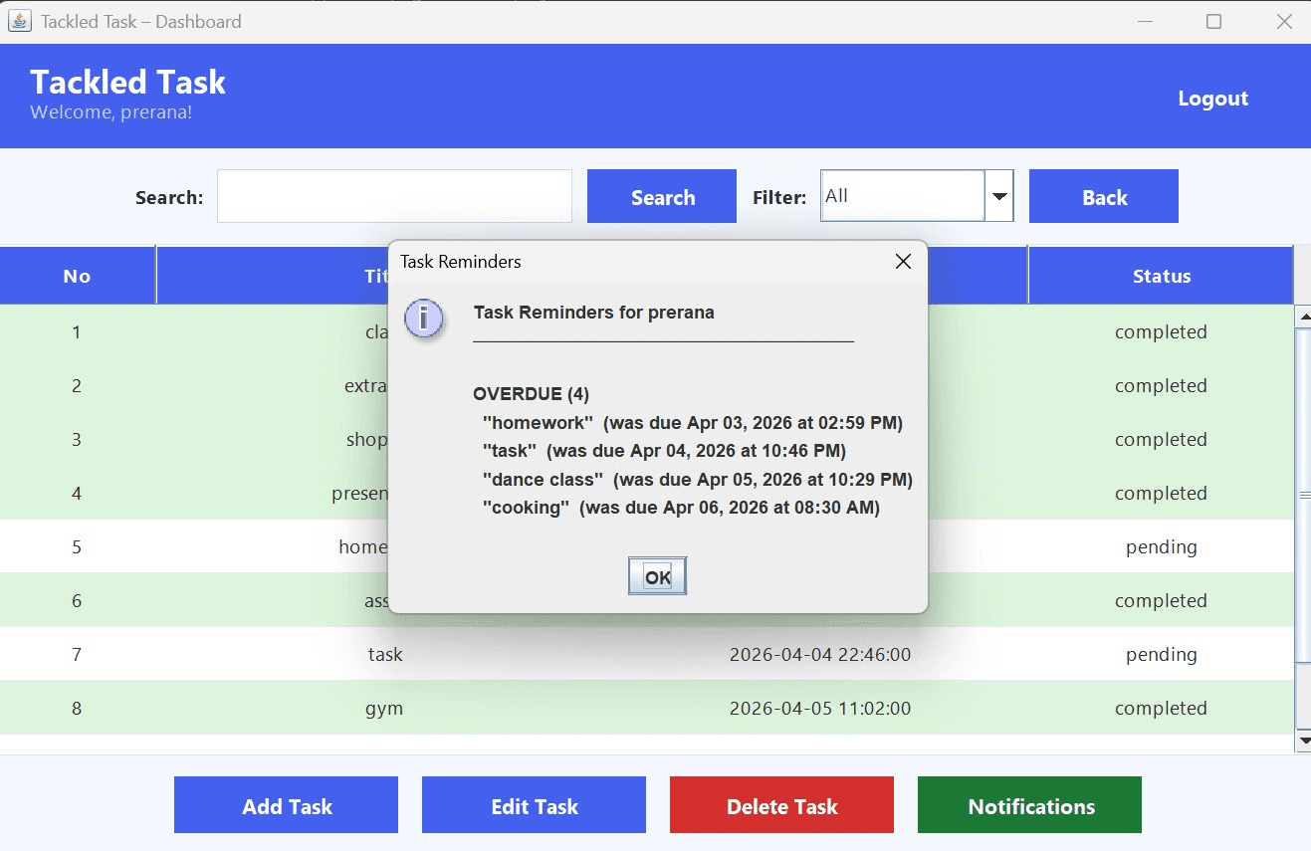Select row number 1 cell

click(x=78, y=331)
